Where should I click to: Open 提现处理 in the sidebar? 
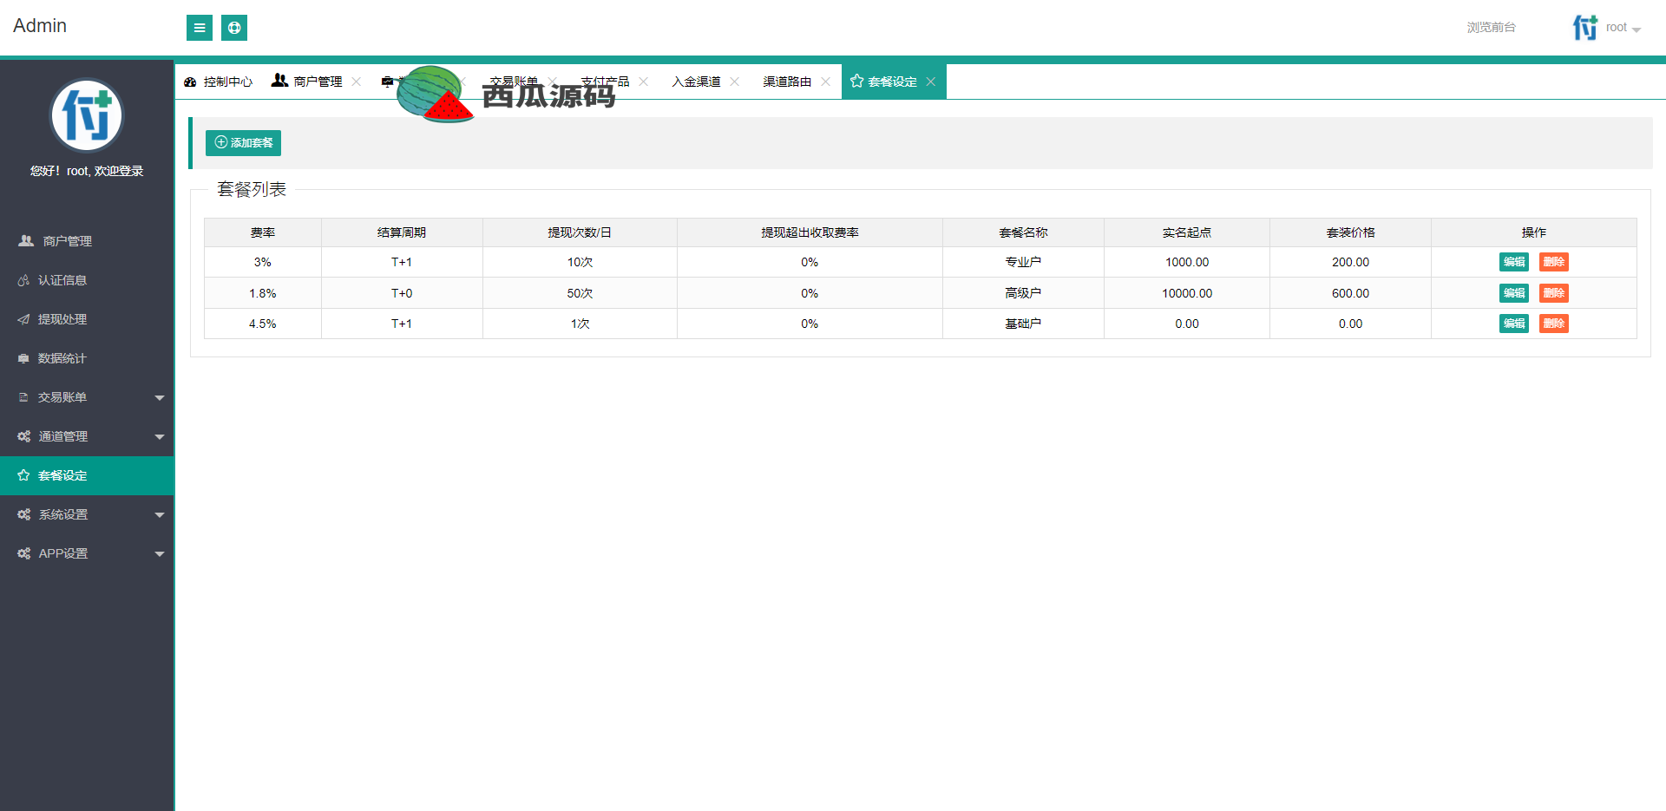(87, 319)
